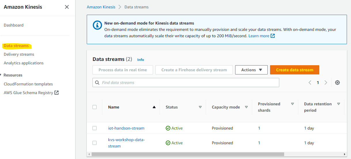The width and height of the screenshot is (351, 159).
Task: Collapse the Resources section
Action: pyautogui.click(x=1, y=75)
